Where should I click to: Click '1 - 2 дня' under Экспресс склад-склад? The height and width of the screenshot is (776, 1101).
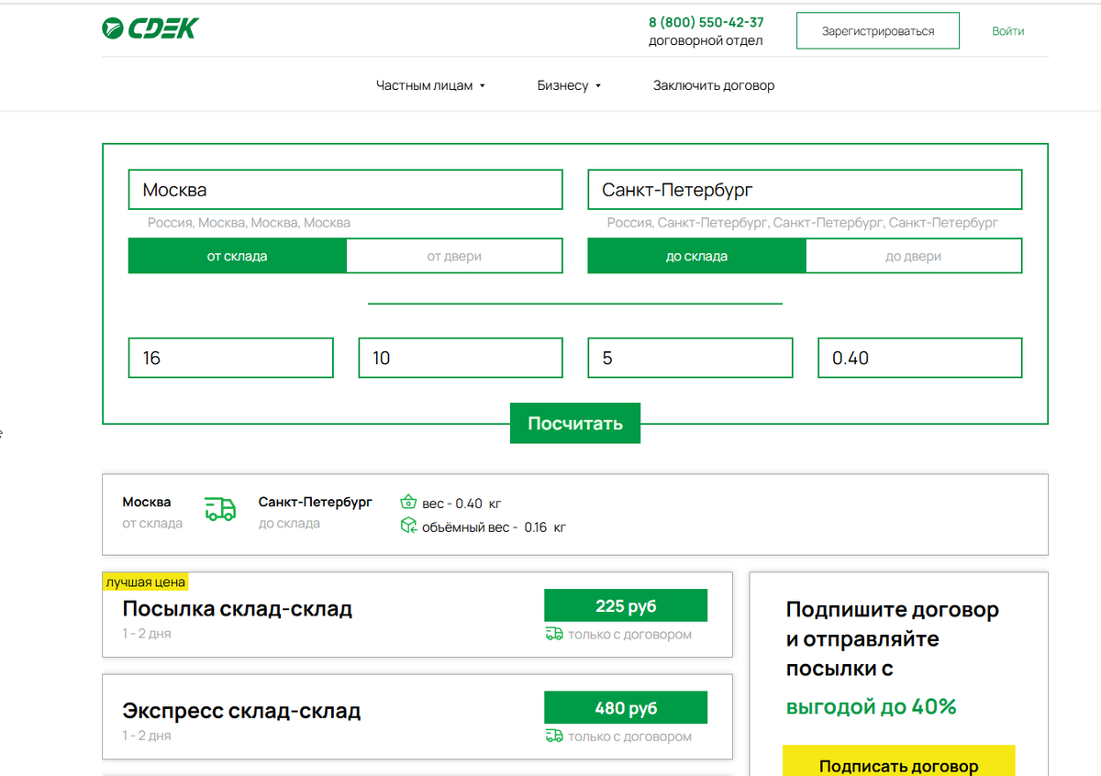[x=147, y=735]
